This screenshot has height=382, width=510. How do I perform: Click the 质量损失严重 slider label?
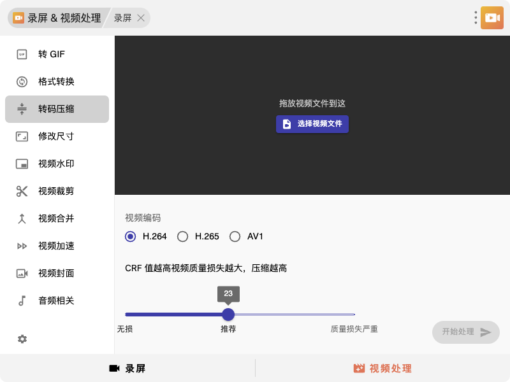(x=354, y=329)
